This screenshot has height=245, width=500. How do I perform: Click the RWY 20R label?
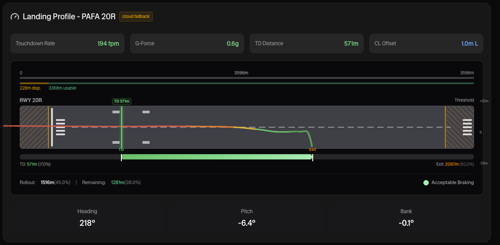click(31, 100)
